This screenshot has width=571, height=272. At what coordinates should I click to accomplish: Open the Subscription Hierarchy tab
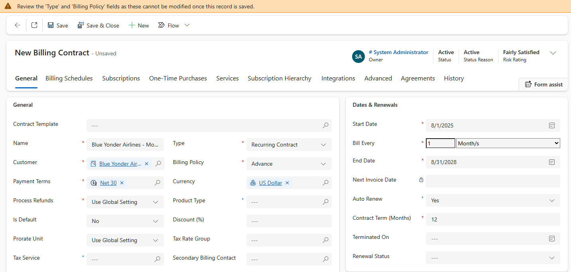(280, 78)
